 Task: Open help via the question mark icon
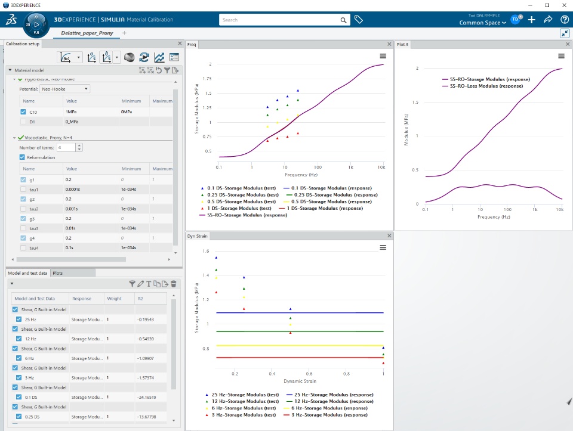tap(565, 20)
